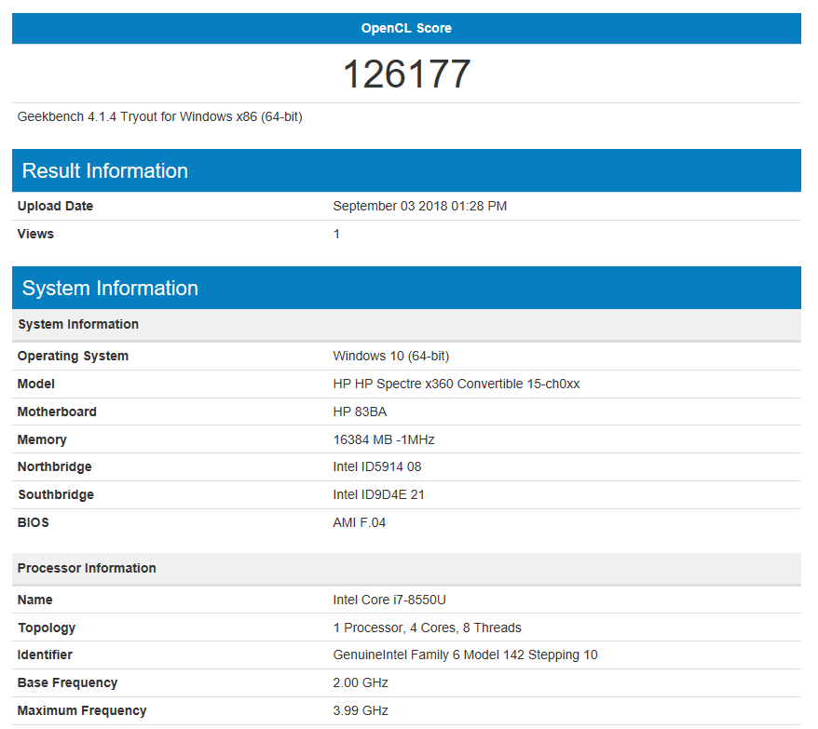Click the "Result Information" section heading
This screenshot has height=729, width=818.
(105, 171)
